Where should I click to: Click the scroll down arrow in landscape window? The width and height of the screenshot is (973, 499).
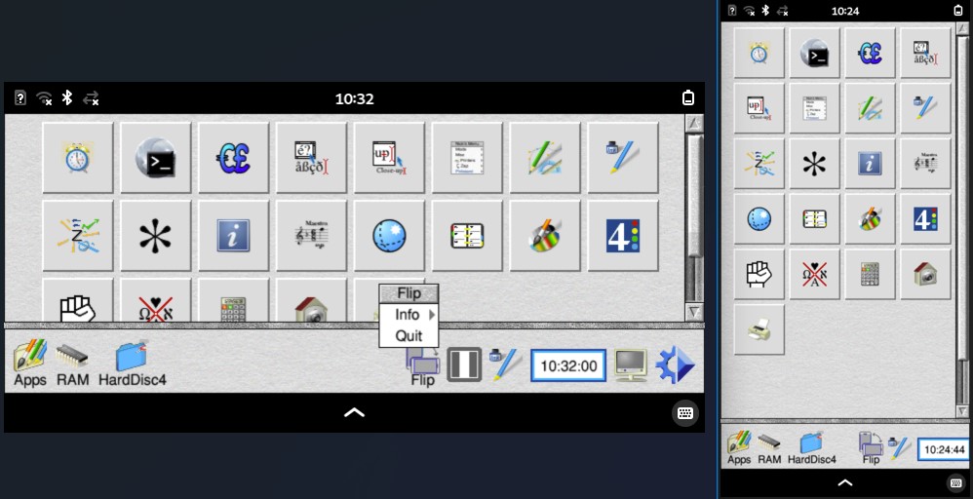(694, 312)
